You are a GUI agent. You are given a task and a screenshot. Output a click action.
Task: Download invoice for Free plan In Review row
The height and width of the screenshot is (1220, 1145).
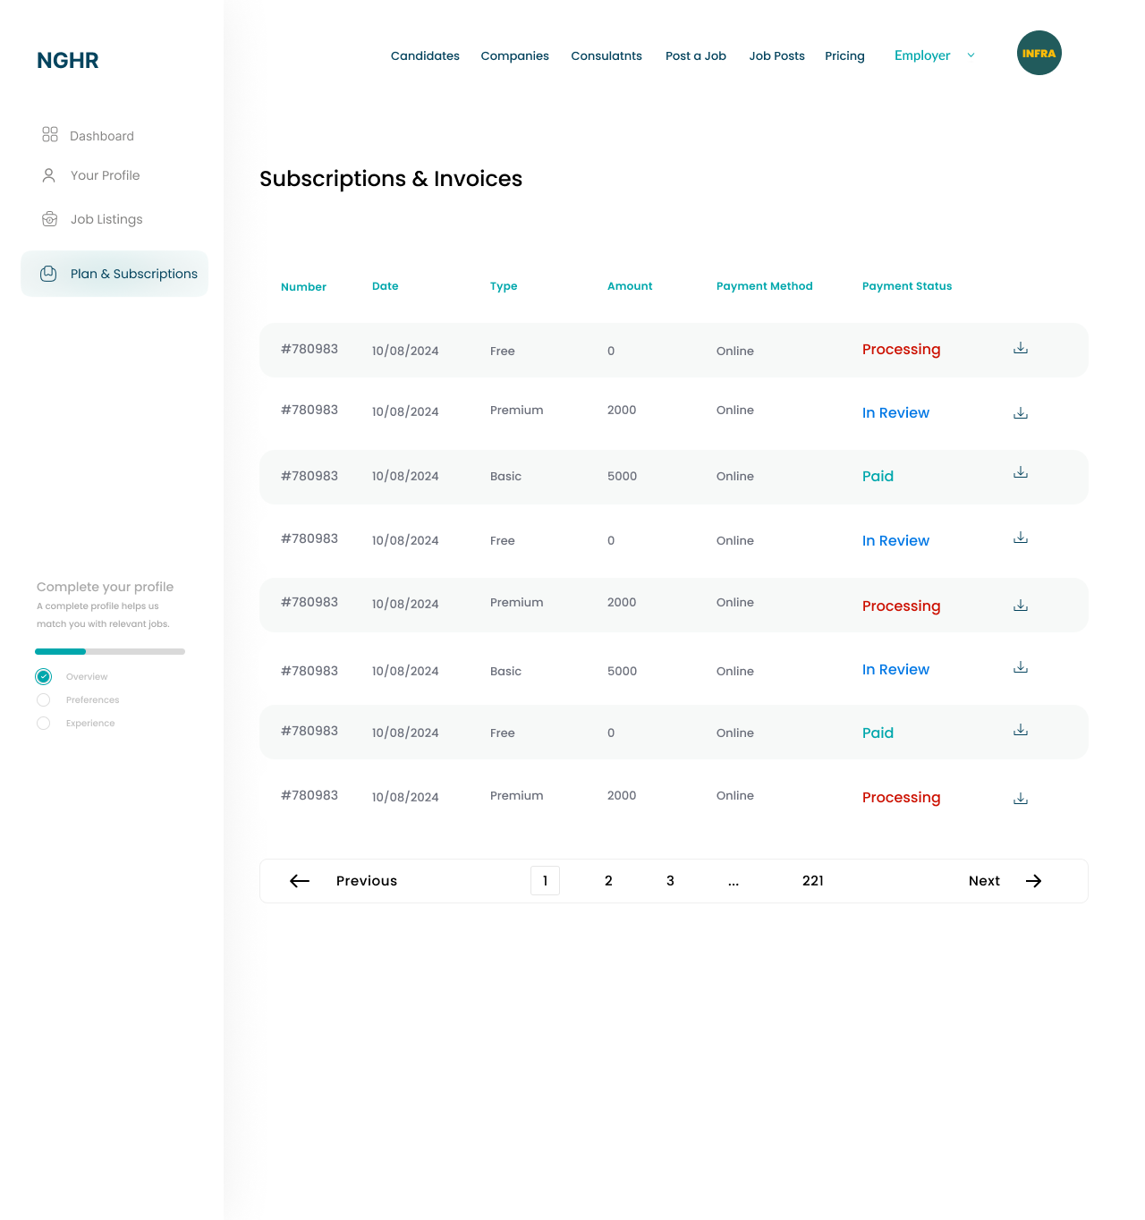coord(1021,537)
